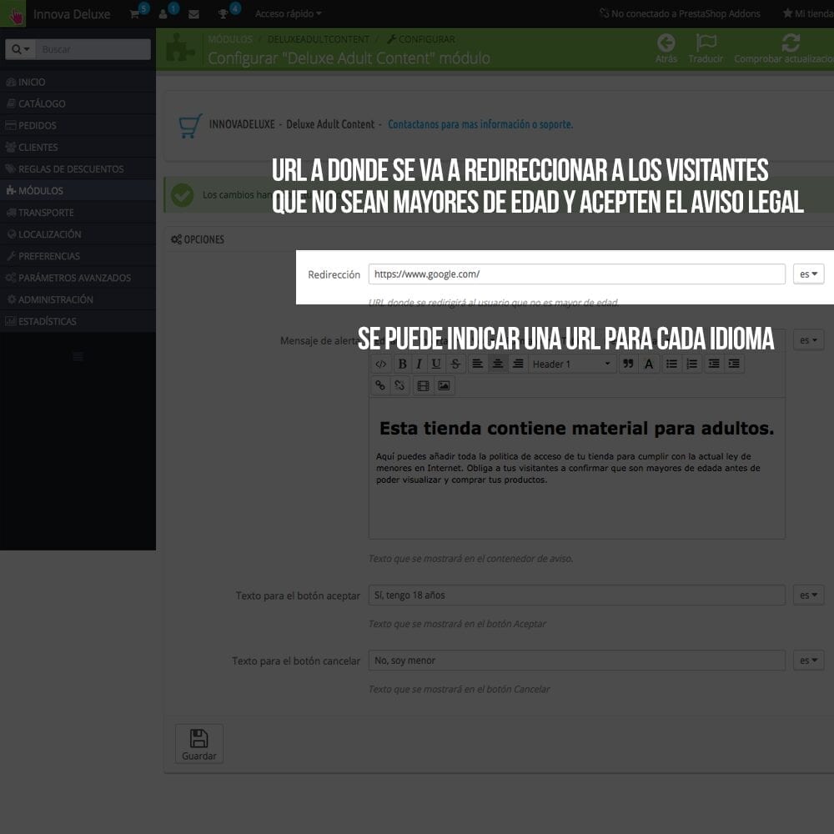The height and width of the screenshot is (834, 834).
Task: Open ADMINISTRACIÓN in sidebar
Action: pos(78,299)
